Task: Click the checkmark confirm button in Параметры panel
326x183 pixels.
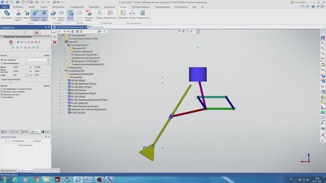Action: point(13,33)
